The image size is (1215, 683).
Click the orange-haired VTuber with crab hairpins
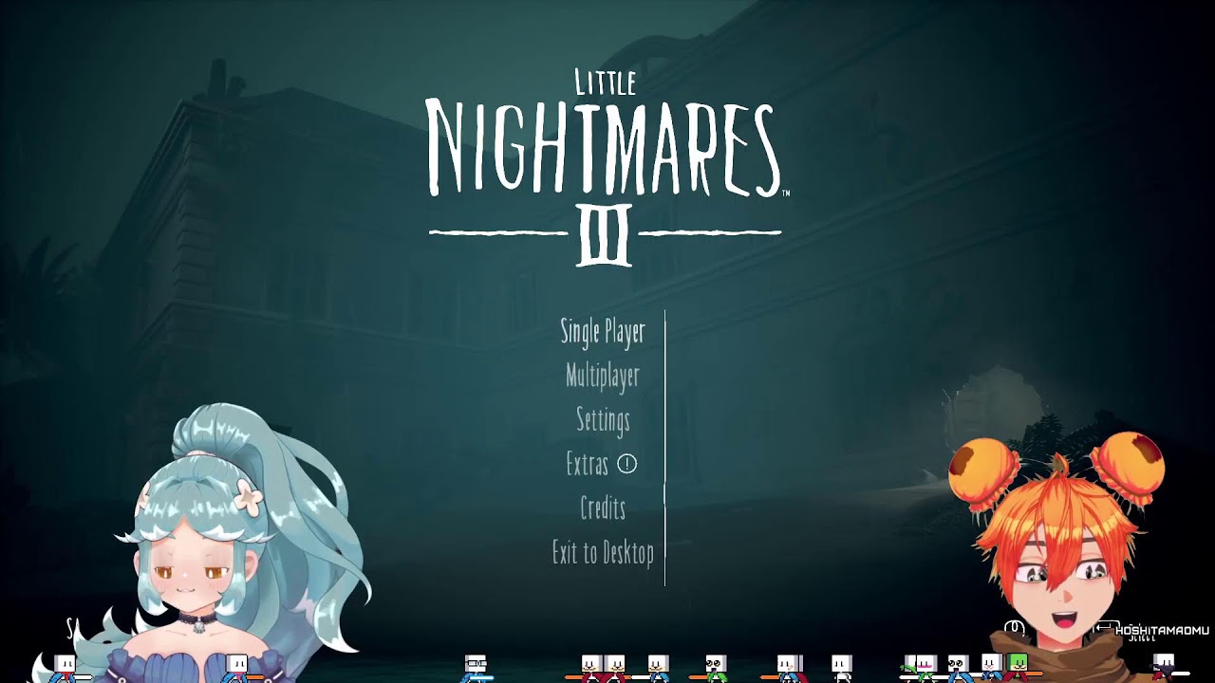(x=1063, y=555)
